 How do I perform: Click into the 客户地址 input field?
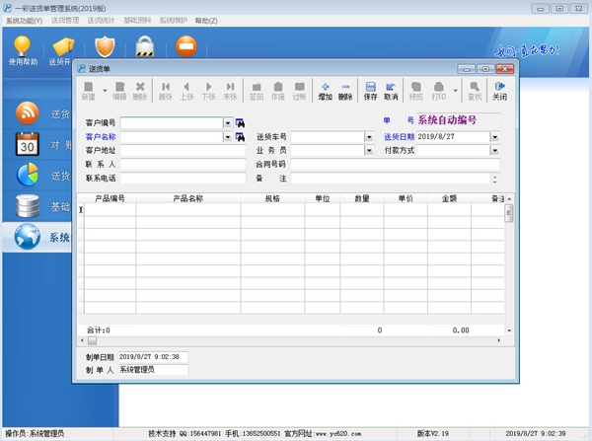[x=183, y=151]
